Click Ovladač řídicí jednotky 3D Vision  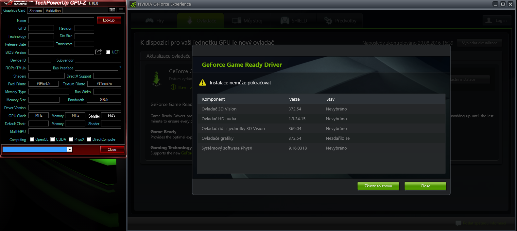coord(233,128)
